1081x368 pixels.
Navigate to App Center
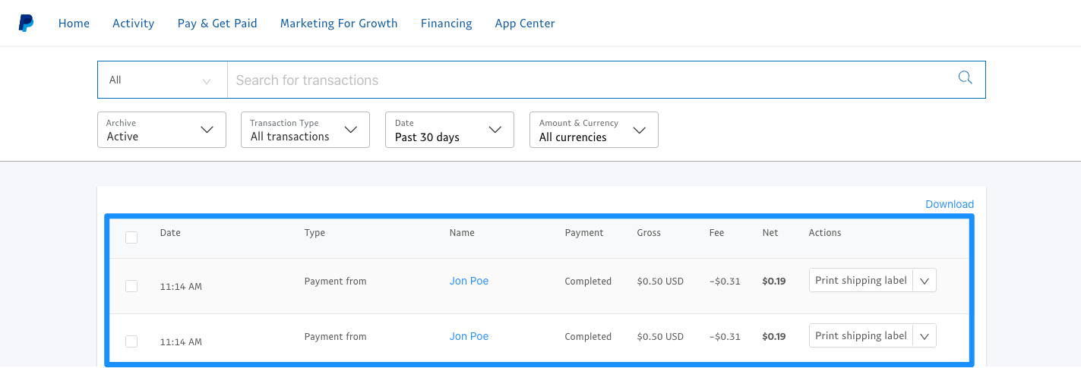click(x=525, y=24)
